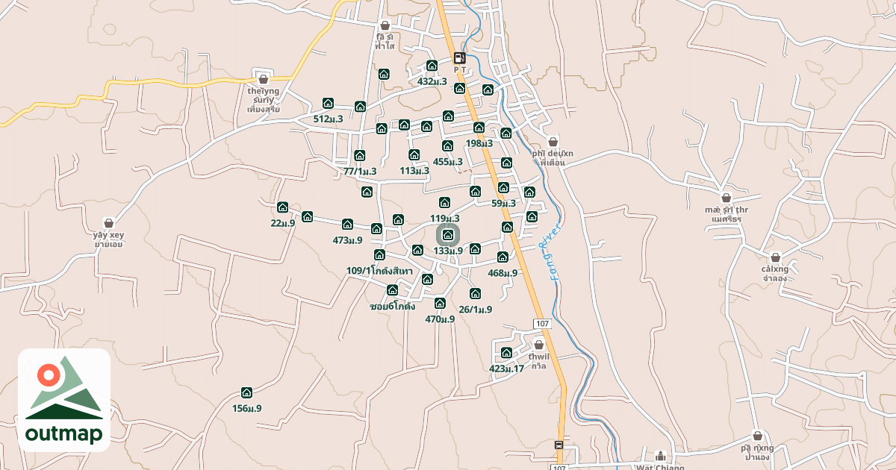Viewport: 896px width, 470px height.
Task: Open the thwil shop icon
Action: pos(538,345)
